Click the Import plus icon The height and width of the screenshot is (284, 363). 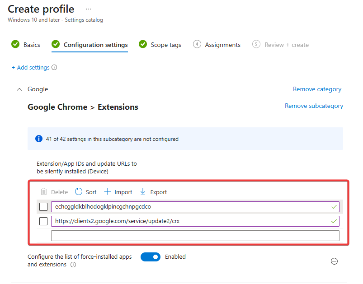point(108,191)
